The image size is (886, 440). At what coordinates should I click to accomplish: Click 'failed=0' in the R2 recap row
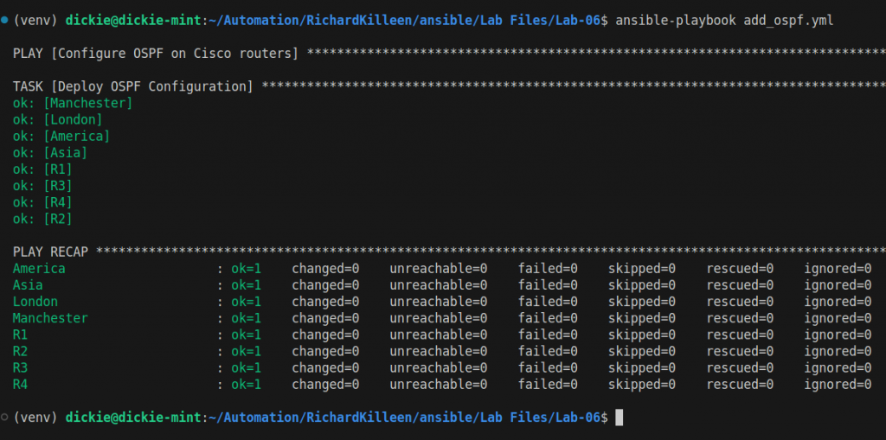tap(548, 351)
